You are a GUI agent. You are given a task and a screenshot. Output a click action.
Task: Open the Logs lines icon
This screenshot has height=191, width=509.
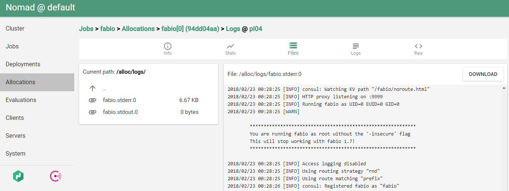(356, 46)
